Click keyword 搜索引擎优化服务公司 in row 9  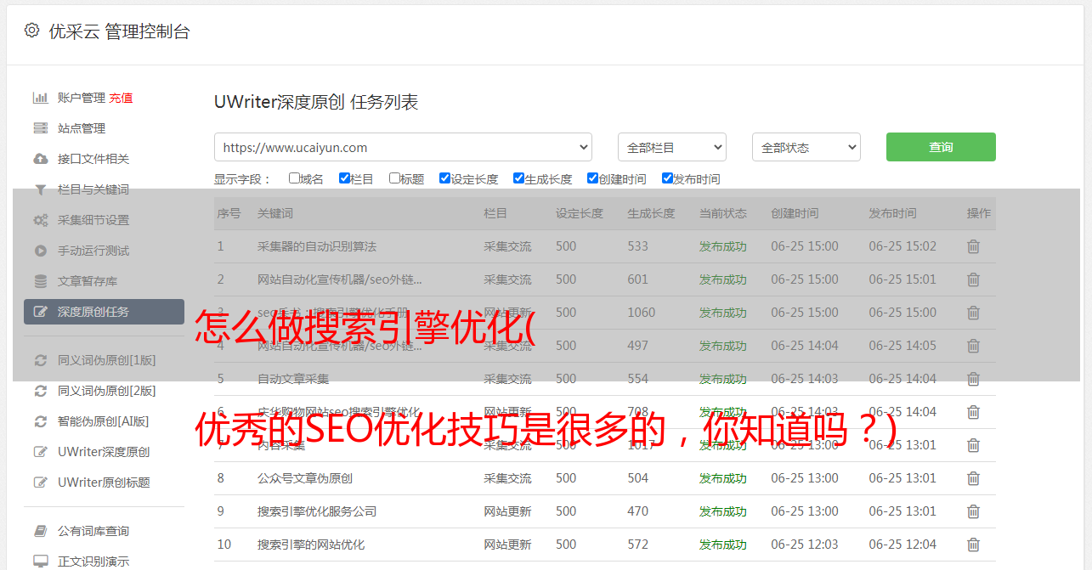[x=316, y=511]
